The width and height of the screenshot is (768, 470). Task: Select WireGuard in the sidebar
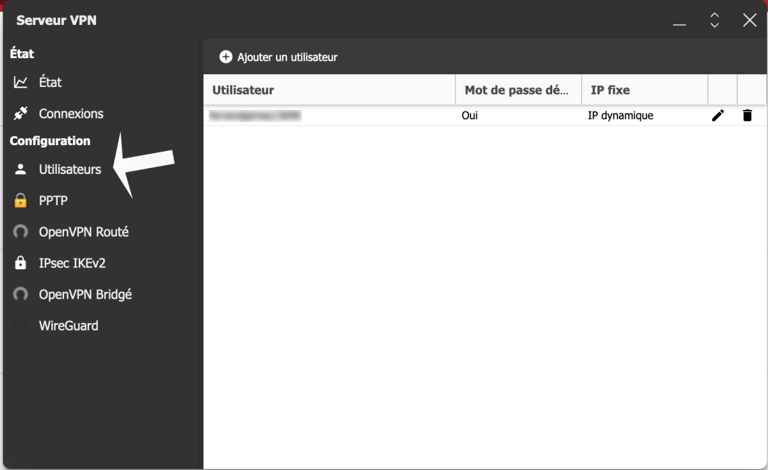pos(68,326)
